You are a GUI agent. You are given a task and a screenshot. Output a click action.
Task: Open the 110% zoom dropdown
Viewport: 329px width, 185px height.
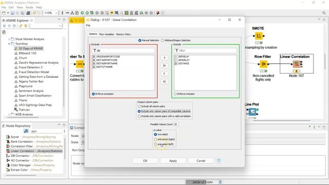(x=56, y=13)
